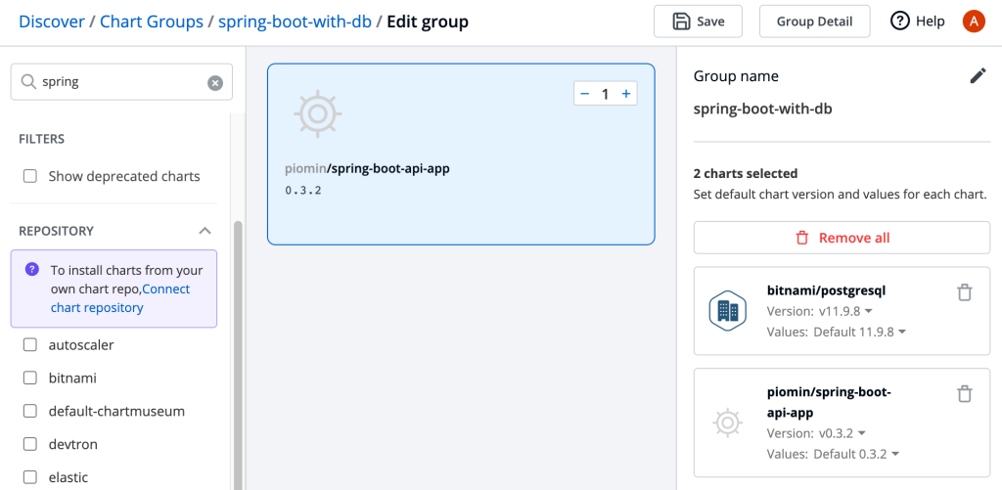
Task: Click the Help question mark icon
Action: (x=900, y=21)
